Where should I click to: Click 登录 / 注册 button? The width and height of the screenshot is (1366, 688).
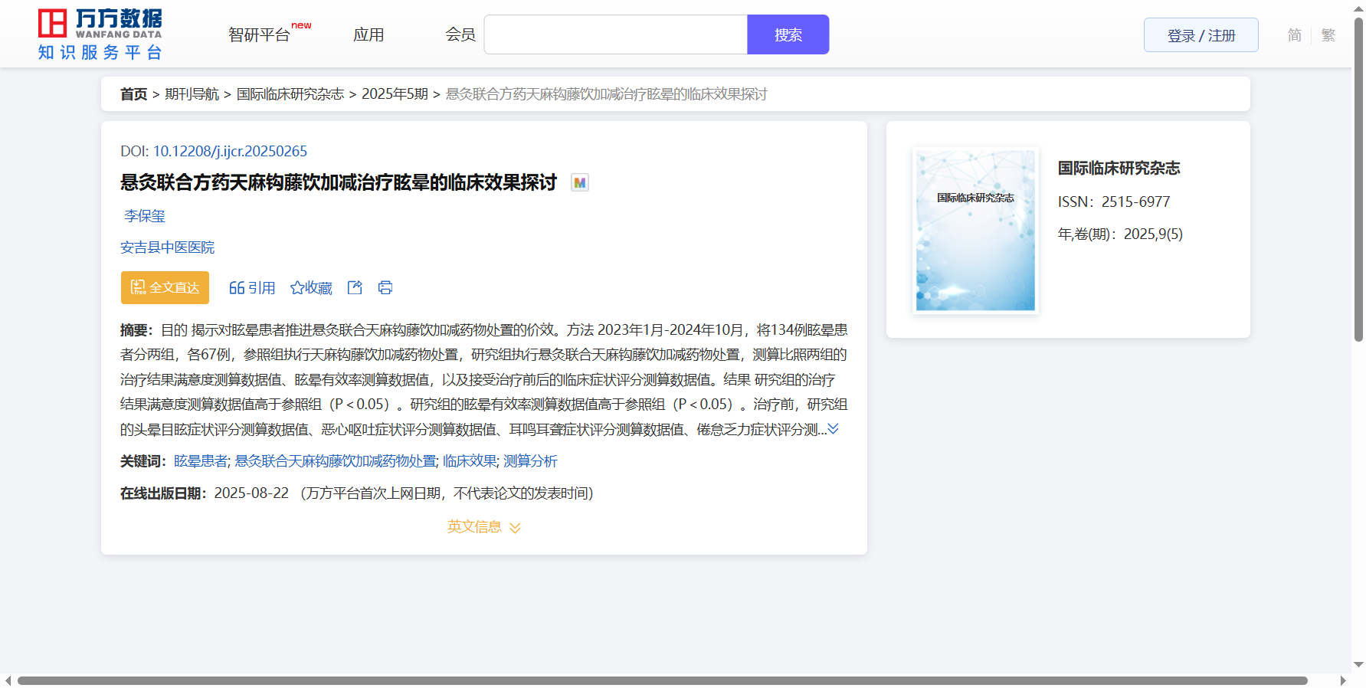coord(1201,35)
